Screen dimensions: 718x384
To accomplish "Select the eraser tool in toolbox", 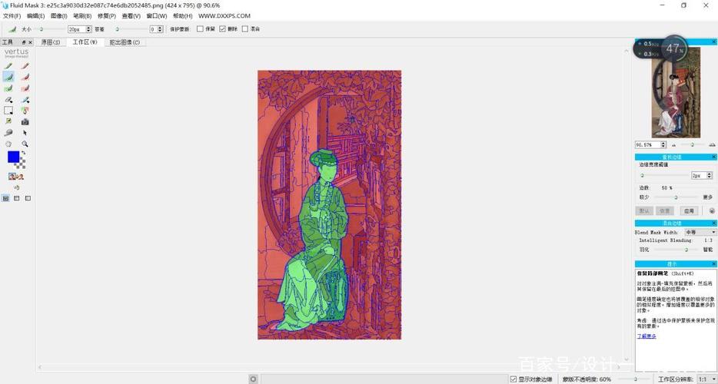I will [8, 100].
